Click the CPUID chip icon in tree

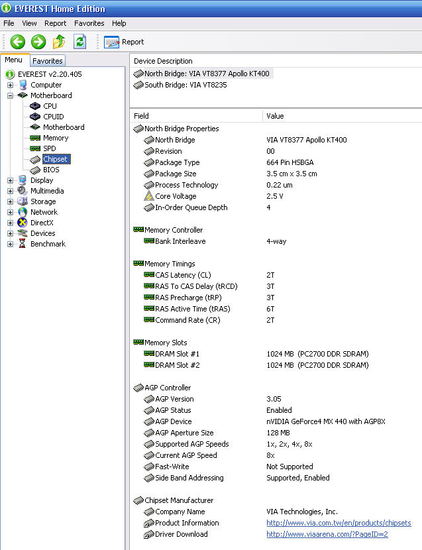(34, 117)
